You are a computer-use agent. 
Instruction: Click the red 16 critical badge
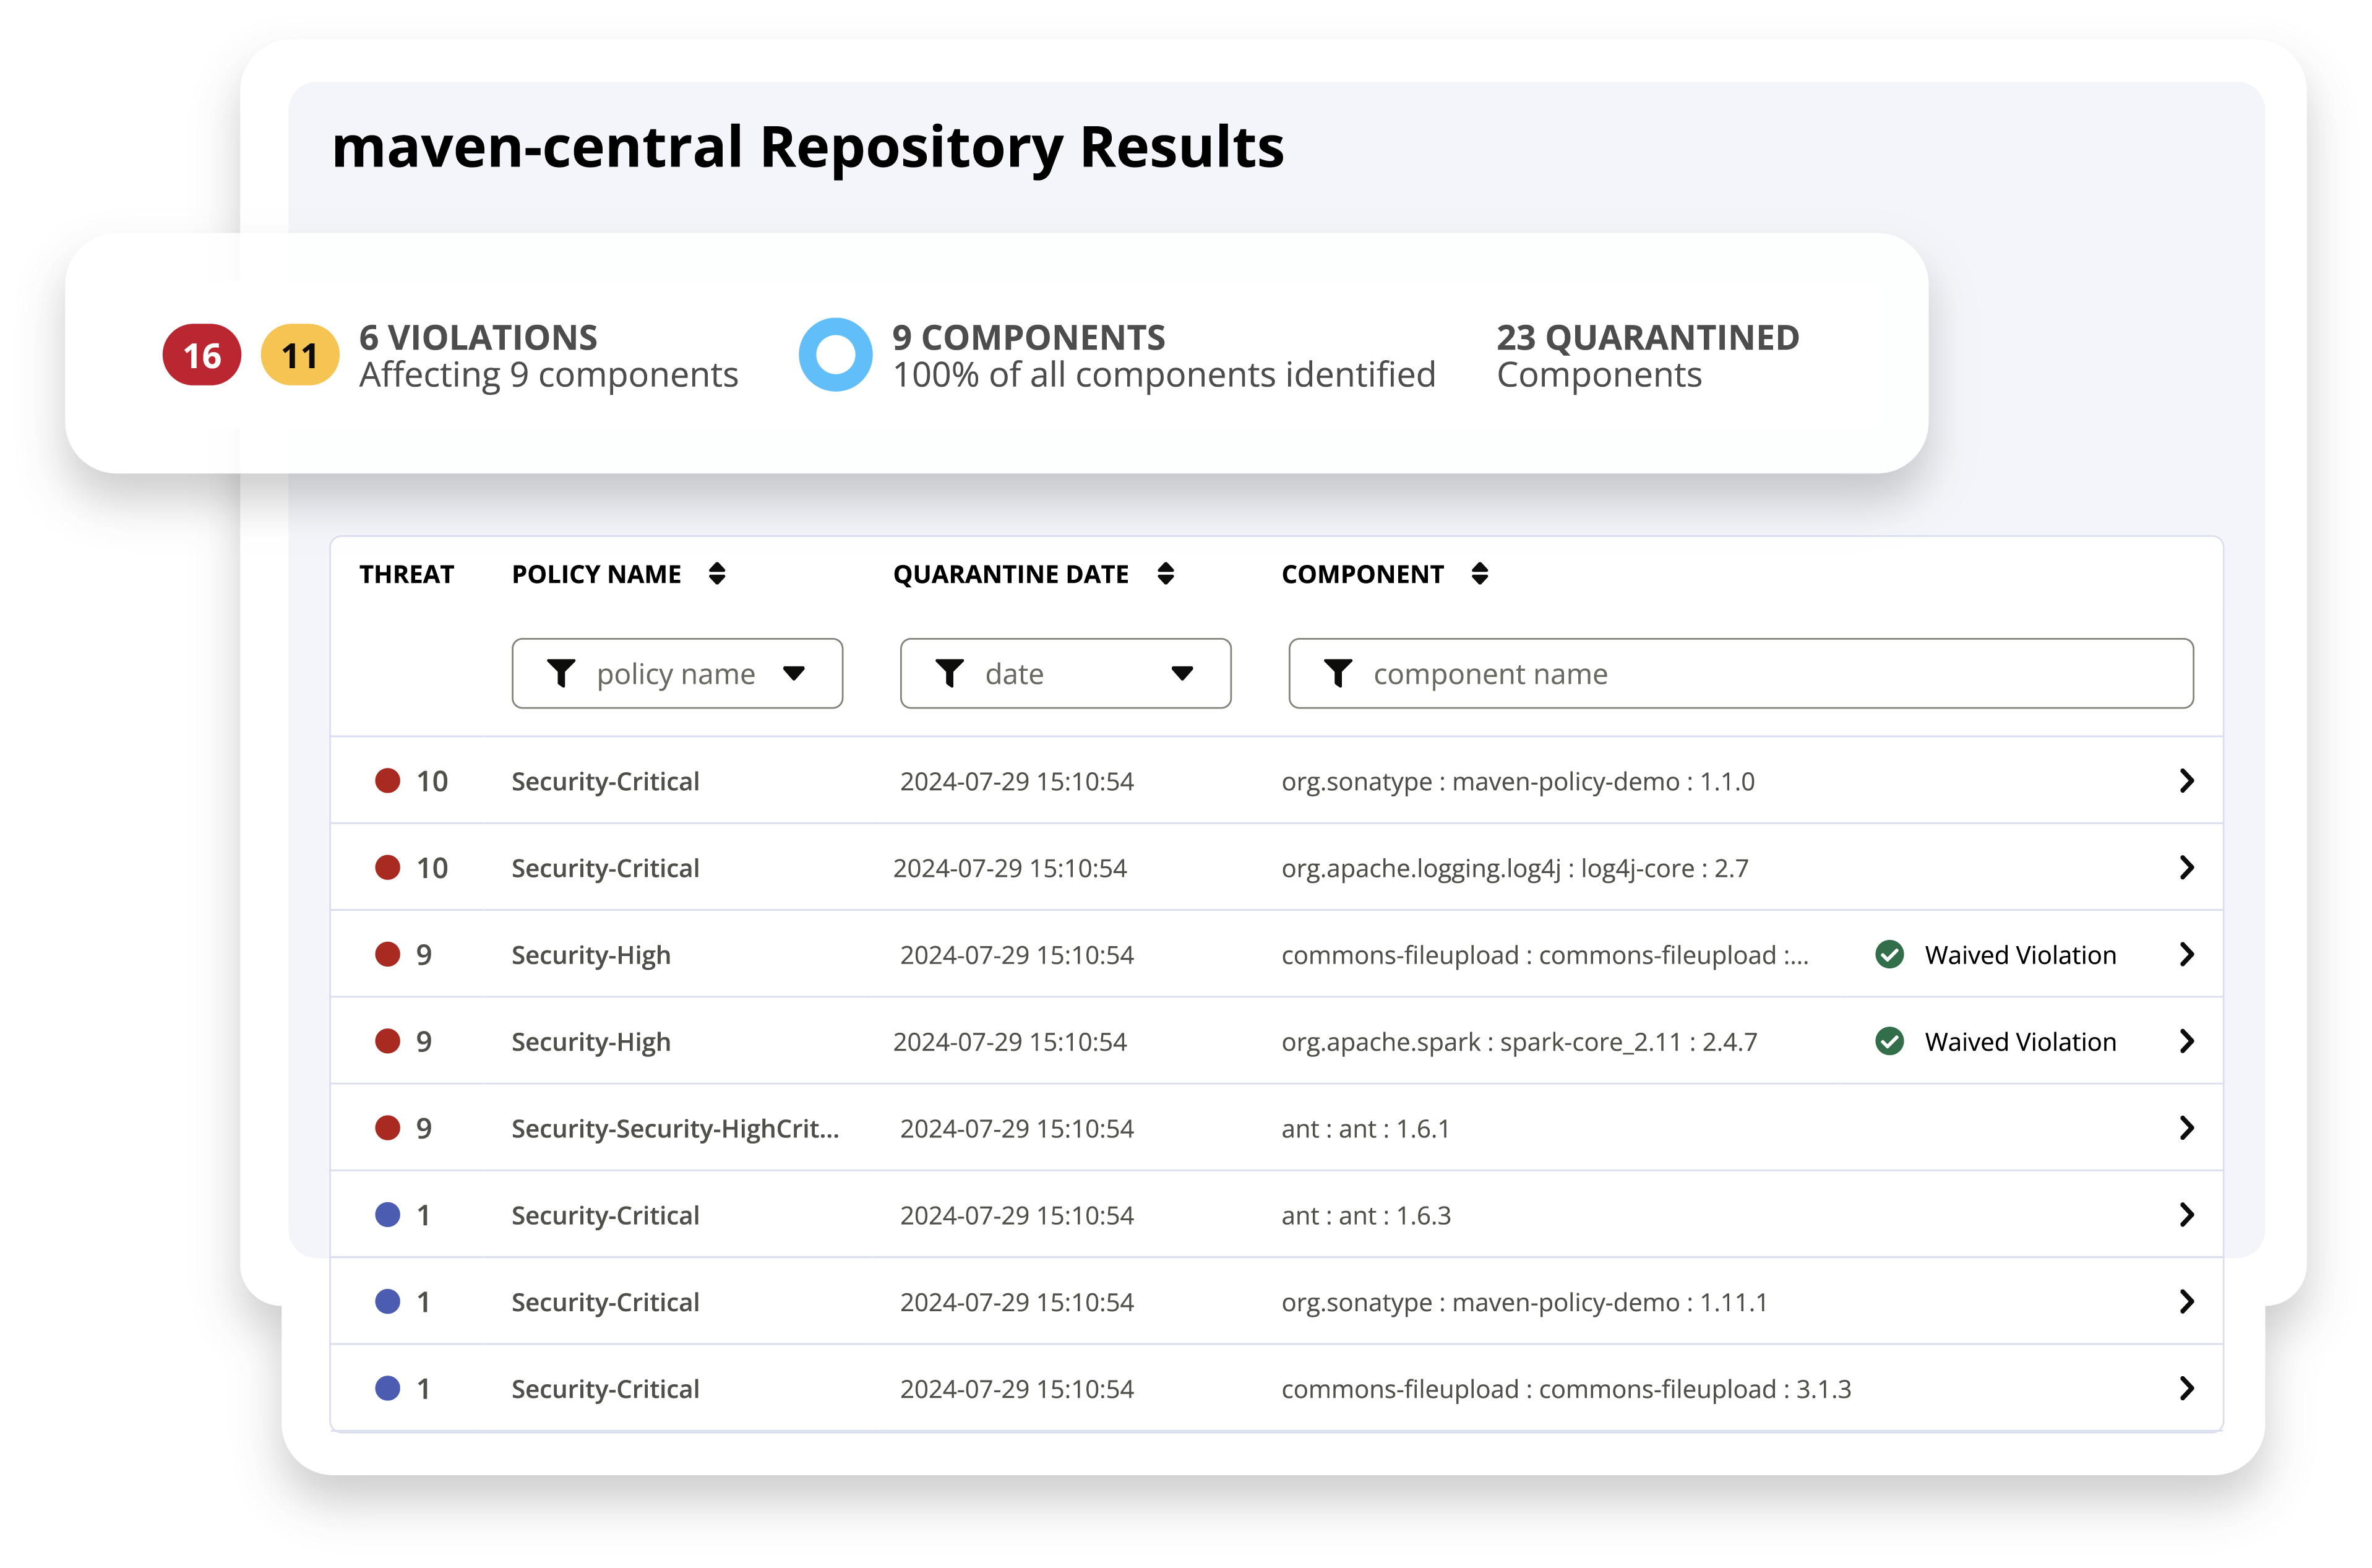(x=202, y=355)
